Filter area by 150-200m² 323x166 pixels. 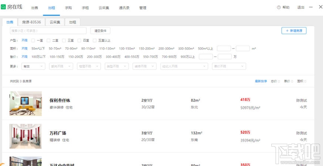147,49
